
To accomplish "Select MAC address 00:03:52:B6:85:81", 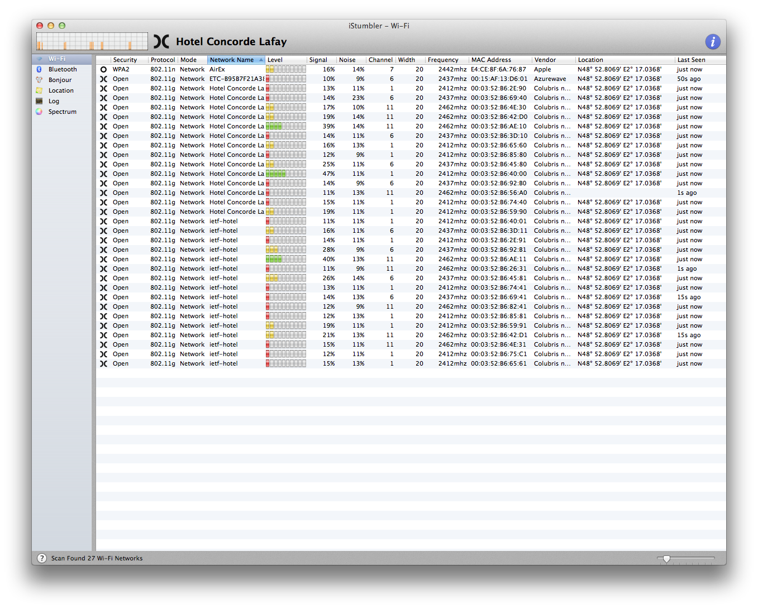I will pyautogui.click(x=498, y=316).
